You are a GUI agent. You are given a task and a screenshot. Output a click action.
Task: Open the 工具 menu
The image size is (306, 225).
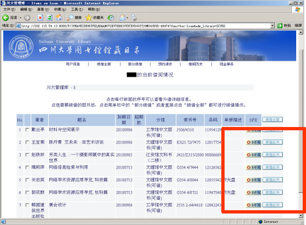tap(76, 9)
